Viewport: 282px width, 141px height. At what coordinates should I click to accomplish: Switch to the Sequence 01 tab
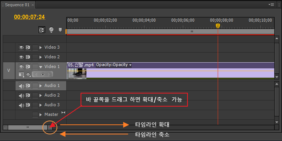(x=17, y=5)
